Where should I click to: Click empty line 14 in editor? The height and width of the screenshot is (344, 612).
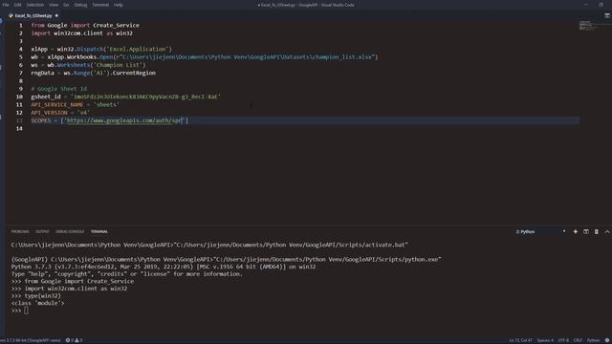[x=304, y=129]
